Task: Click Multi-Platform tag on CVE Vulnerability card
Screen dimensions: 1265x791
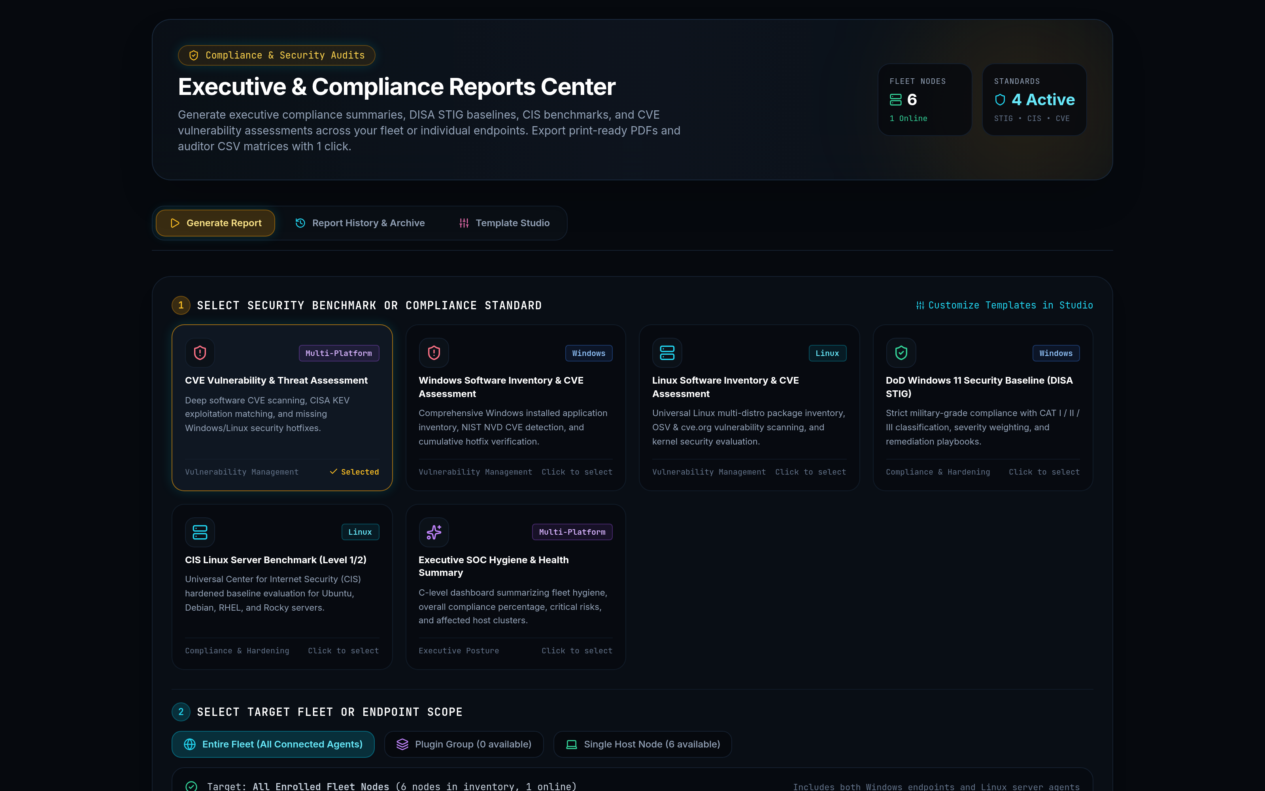Action: (339, 353)
